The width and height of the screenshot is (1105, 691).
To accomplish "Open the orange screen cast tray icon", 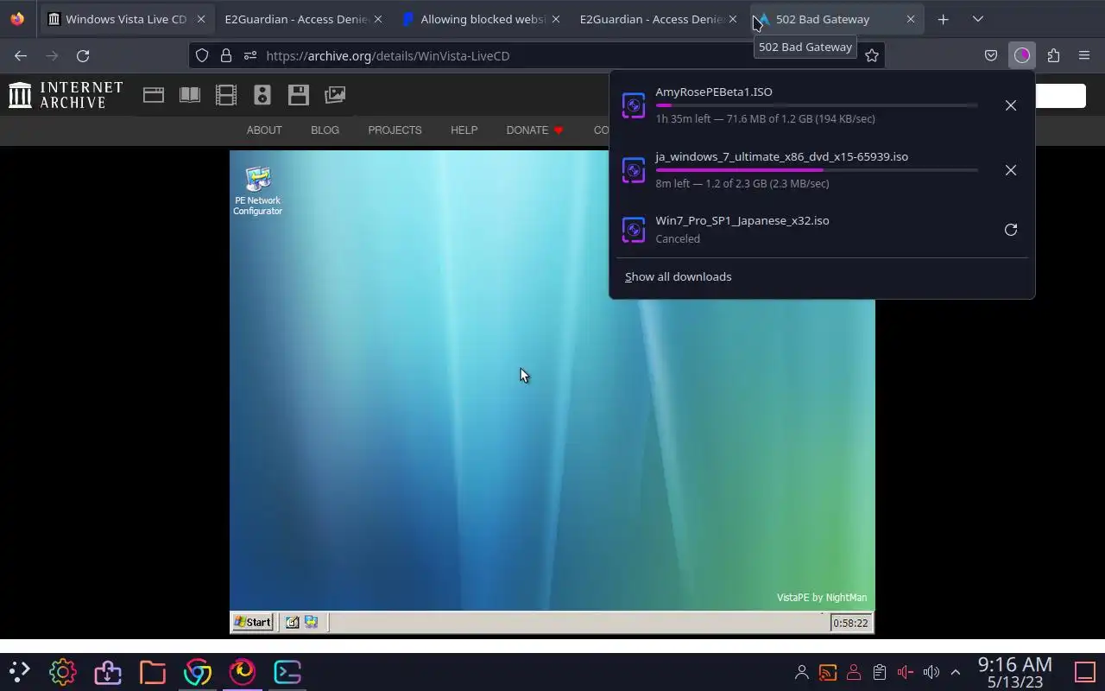I will click(x=828, y=672).
